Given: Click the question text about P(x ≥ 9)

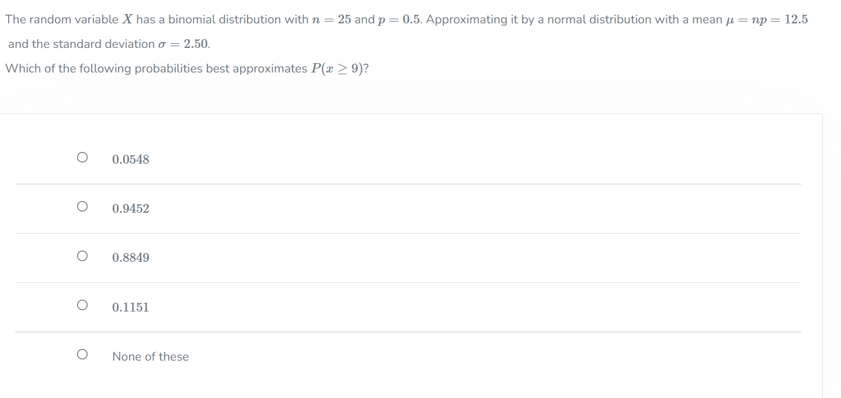Looking at the screenshot, I should [x=186, y=68].
